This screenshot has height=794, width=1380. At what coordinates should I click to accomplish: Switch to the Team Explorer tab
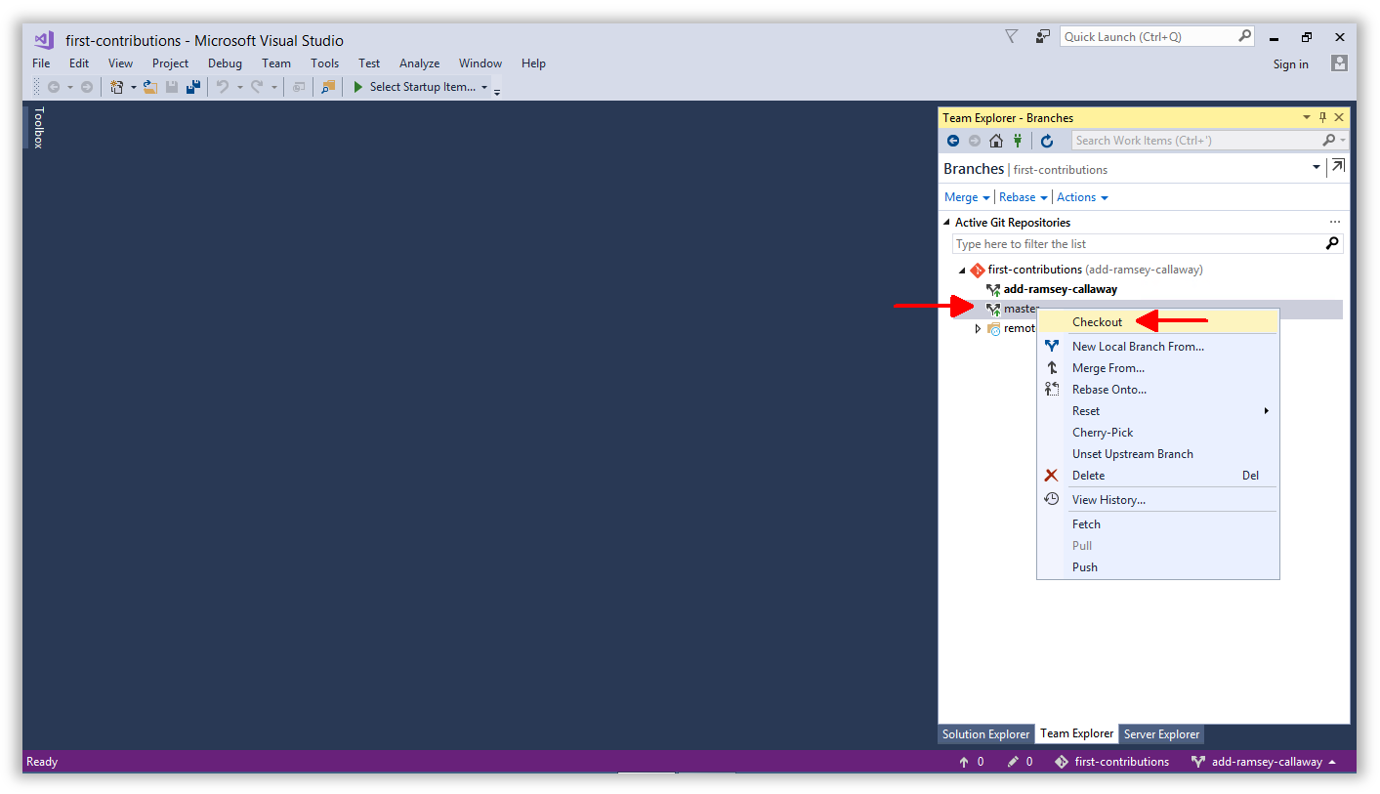[x=1076, y=734]
